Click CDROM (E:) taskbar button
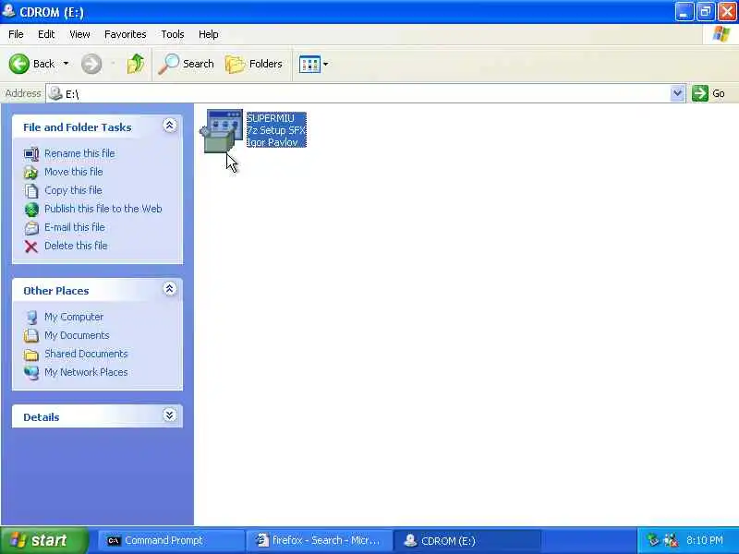The height and width of the screenshot is (554, 739). tap(466, 540)
